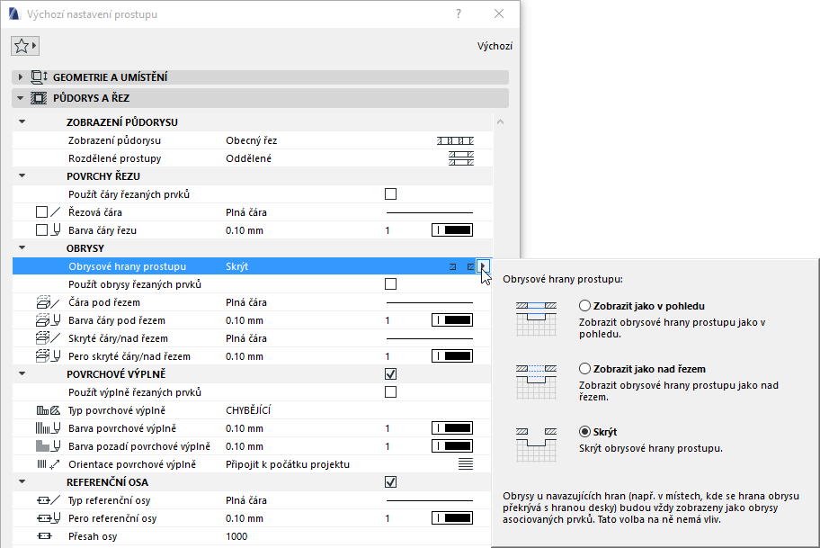Enable Použít obrysy řezaných prvků checkbox

(390, 284)
